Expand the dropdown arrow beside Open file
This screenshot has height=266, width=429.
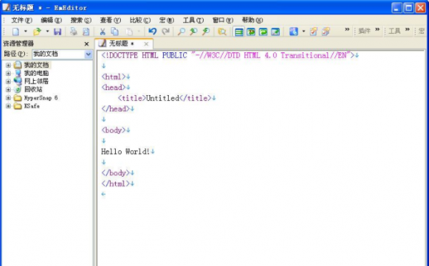coord(47,31)
